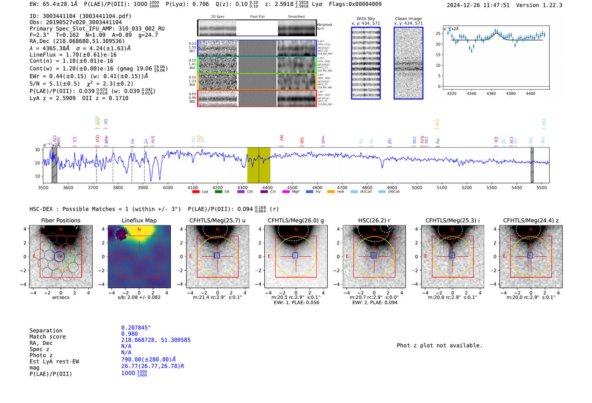Click the emission line fit plot
The height and width of the screenshot is (403, 592).
click(496, 57)
